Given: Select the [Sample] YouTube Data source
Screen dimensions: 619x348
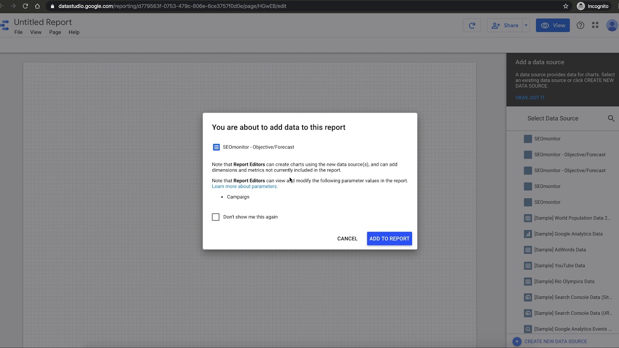Looking at the screenshot, I should click(559, 265).
